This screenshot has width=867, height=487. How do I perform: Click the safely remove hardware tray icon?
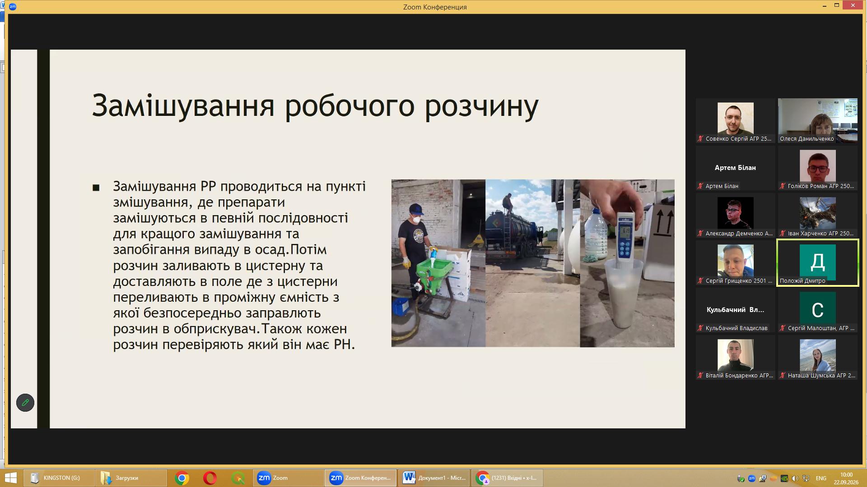741,478
